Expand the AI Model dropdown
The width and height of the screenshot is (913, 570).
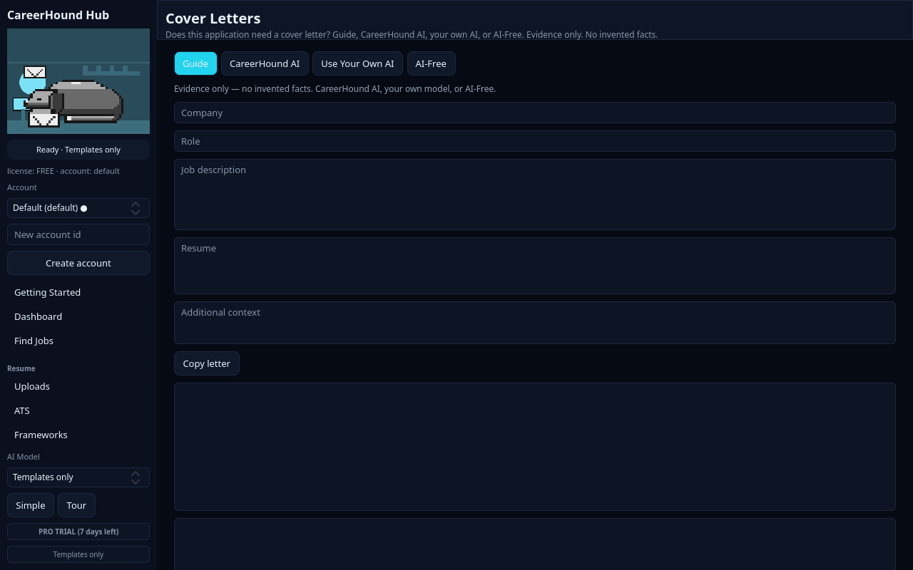[78, 477]
